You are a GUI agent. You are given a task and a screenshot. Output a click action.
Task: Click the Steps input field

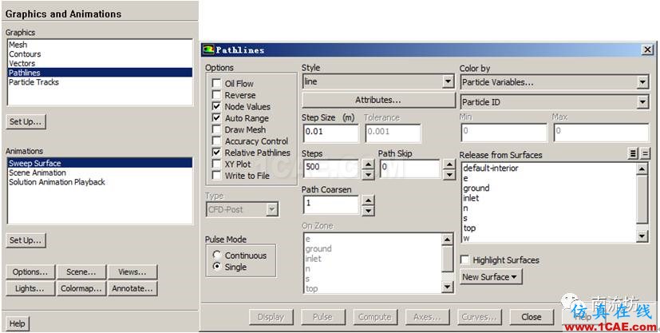pos(331,168)
